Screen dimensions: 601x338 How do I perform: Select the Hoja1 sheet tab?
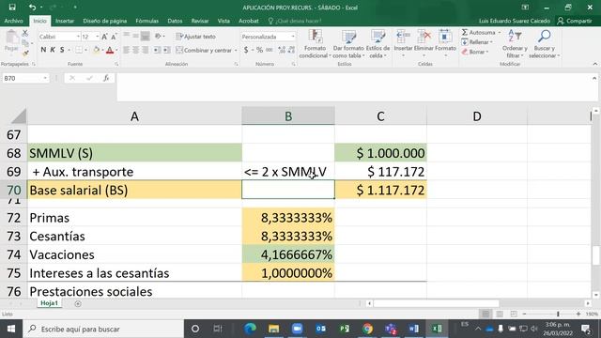(49, 303)
